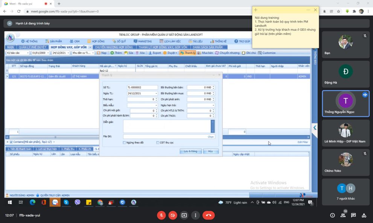Click the Mua bán toolbar button
Screen dimensions: 373x223
(x=205, y=53)
